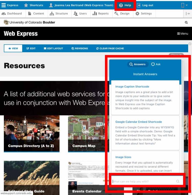Open Joanna Lea Bertrand user account
The width and height of the screenshot is (192, 195).
coord(81,5)
